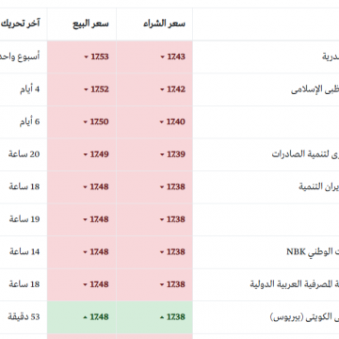Open the المصرفية العربية الدولية bank link

pos(295,284)
